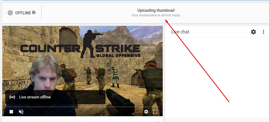
Task: Click the OFFLINE help question mark icon
Action: coord(34,12)
